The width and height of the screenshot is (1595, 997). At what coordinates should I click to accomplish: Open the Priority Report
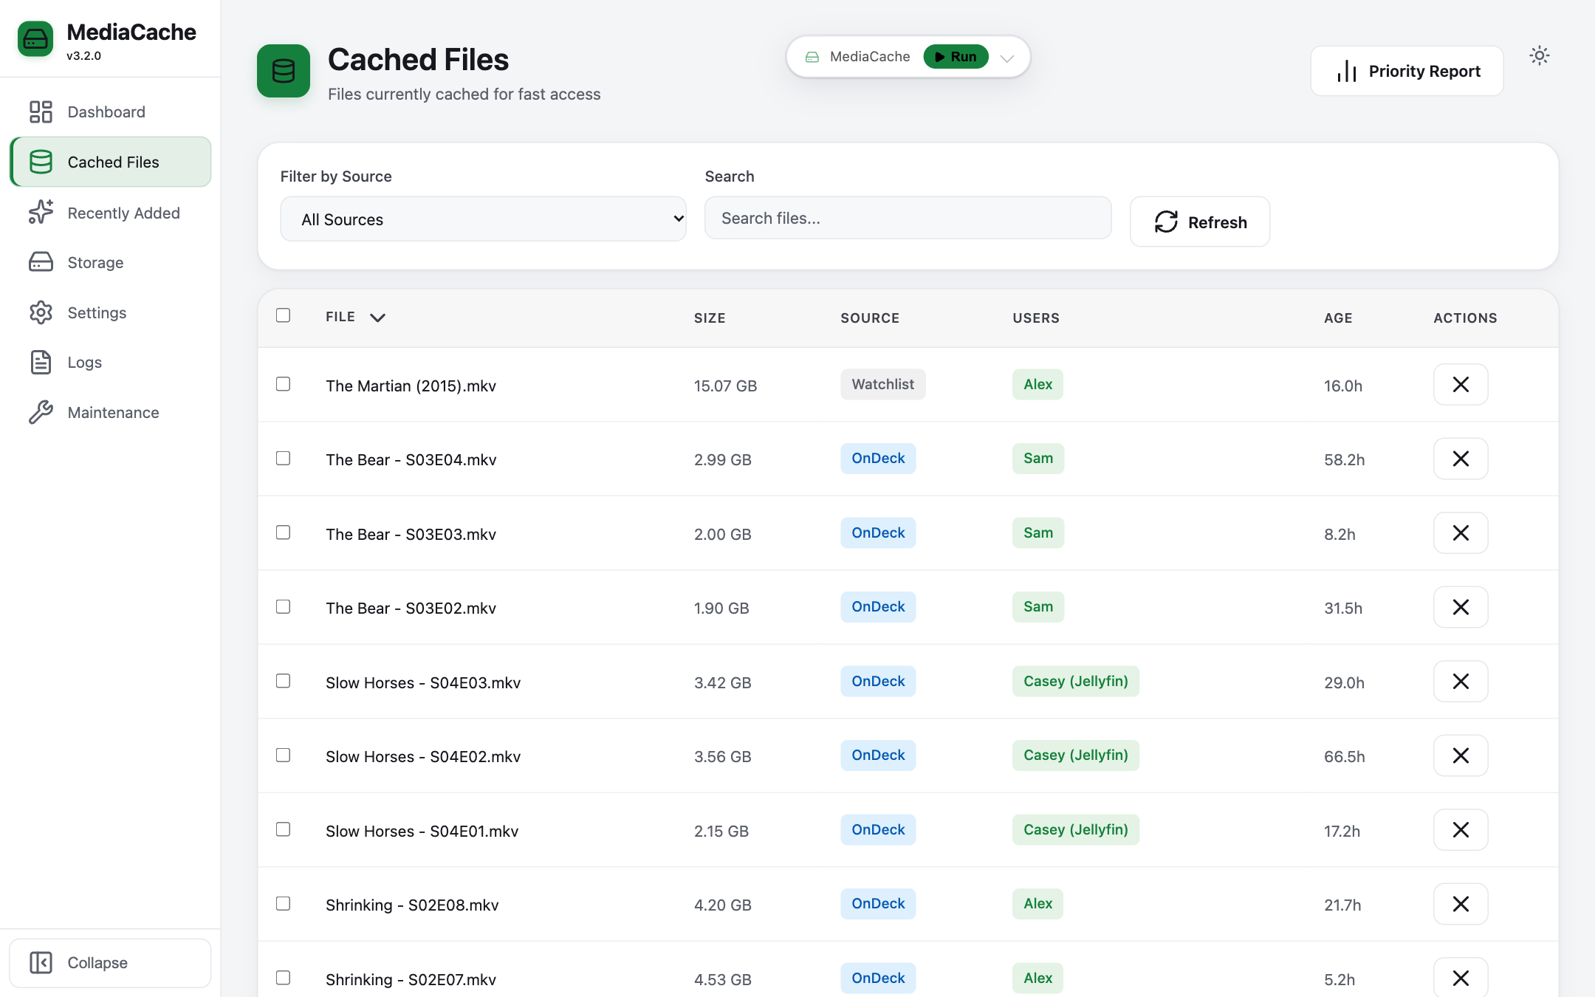click(1407, 71)
